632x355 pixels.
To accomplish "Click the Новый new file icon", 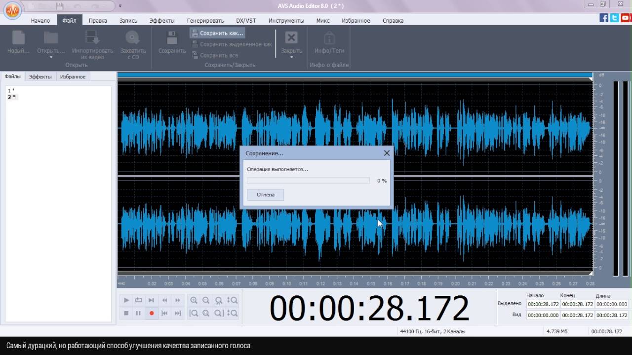I will (18, 38).
